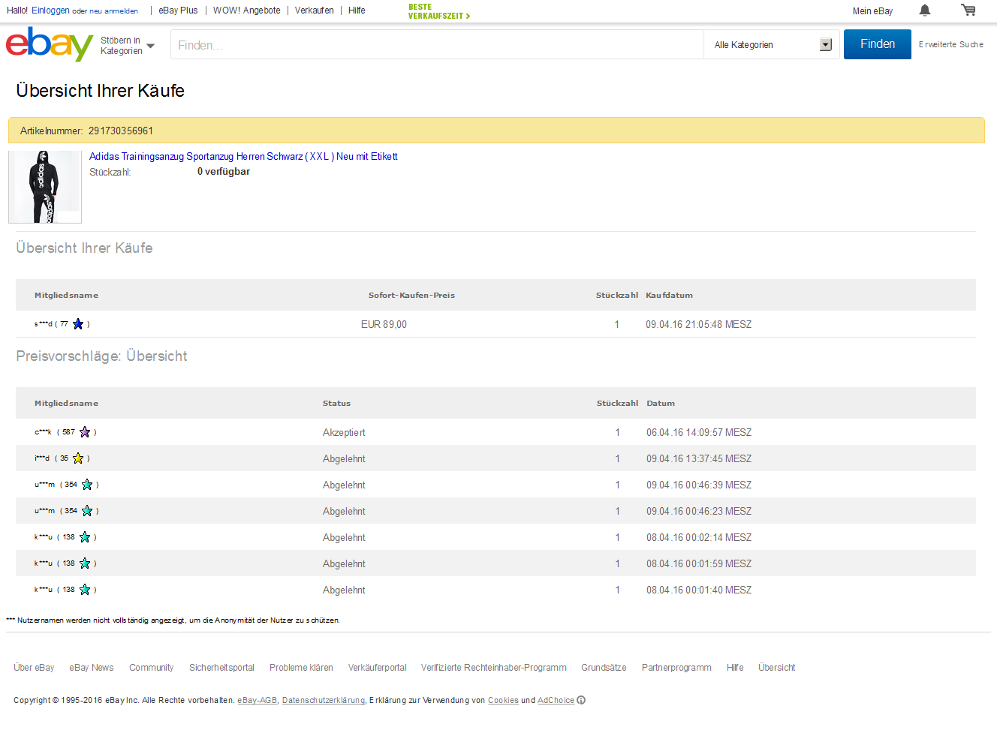997x742 pixels.
Task: Select EUR 89,00 price cell
Action: pos(384,325)
